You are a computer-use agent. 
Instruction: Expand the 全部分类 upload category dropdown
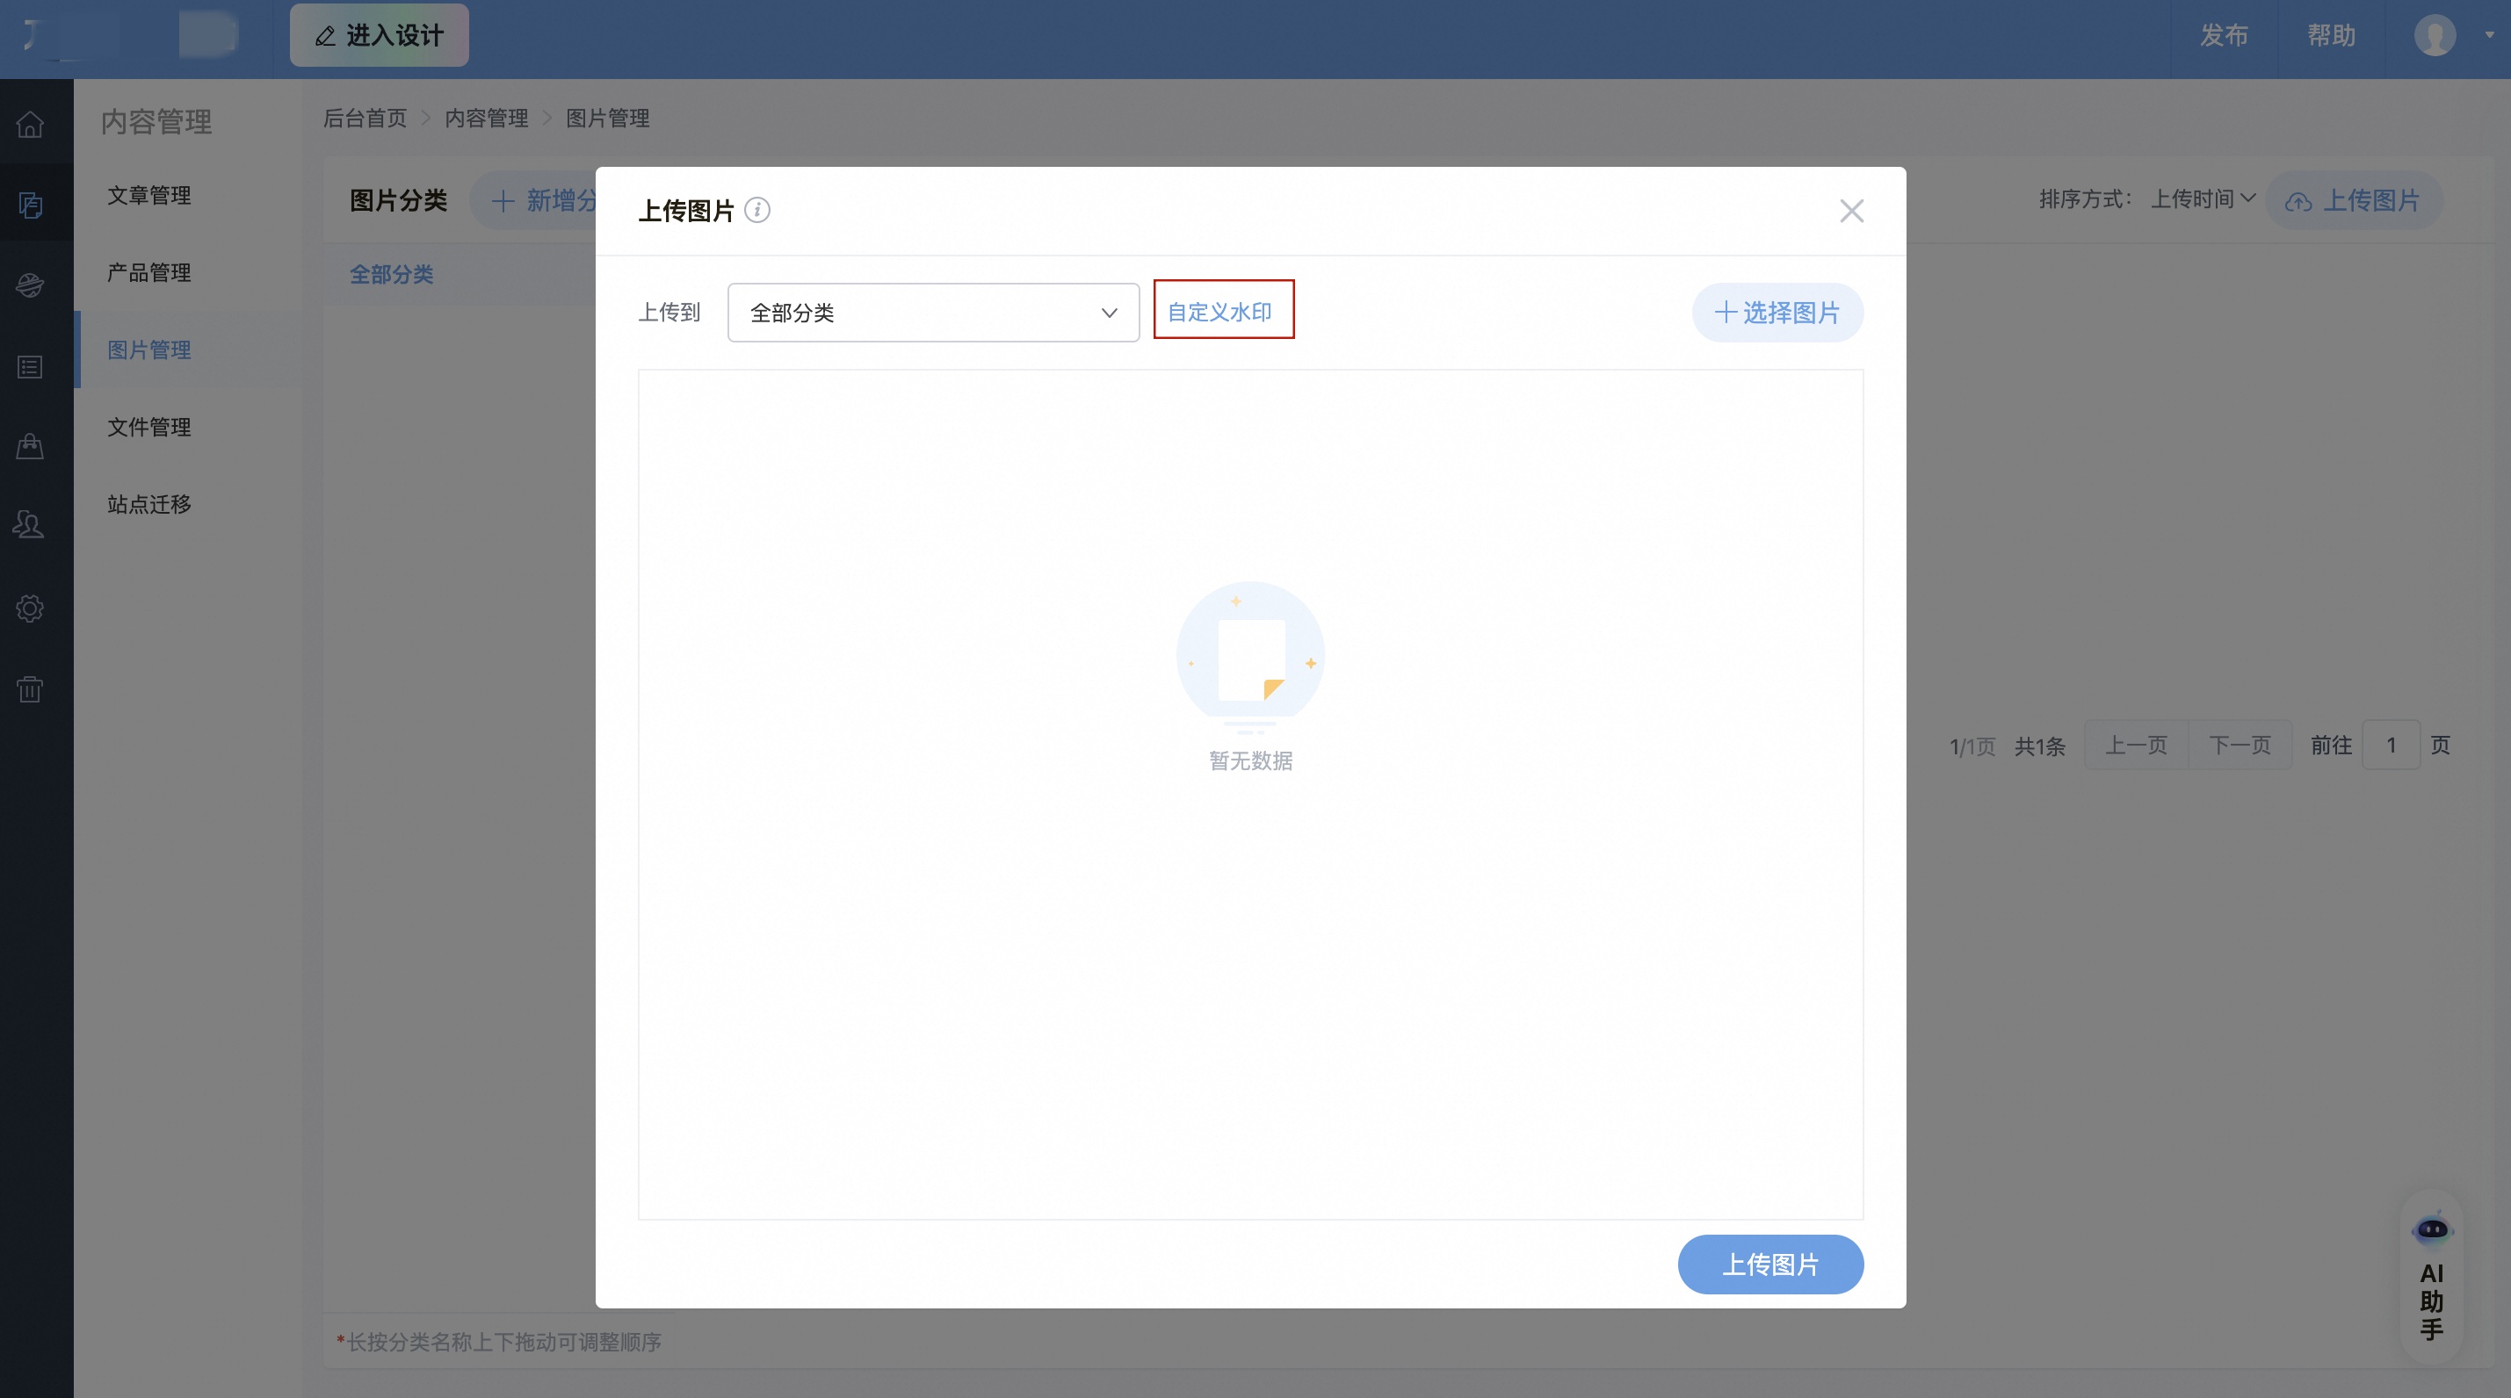coord(932,313)
